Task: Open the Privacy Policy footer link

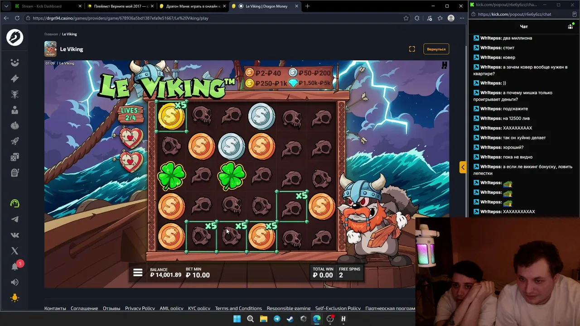Action: coord(140,308)
